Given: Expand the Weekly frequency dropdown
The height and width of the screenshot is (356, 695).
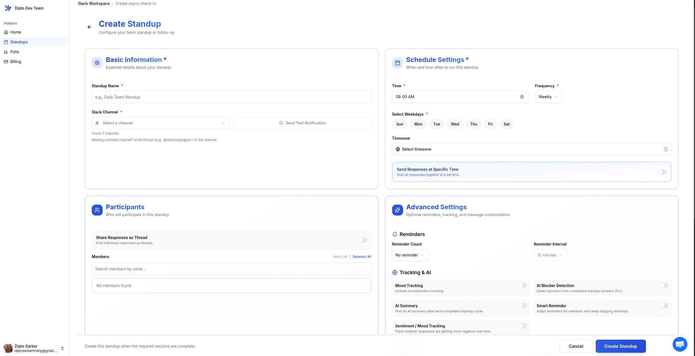Looking at the screenshot, I should (548, 97).
